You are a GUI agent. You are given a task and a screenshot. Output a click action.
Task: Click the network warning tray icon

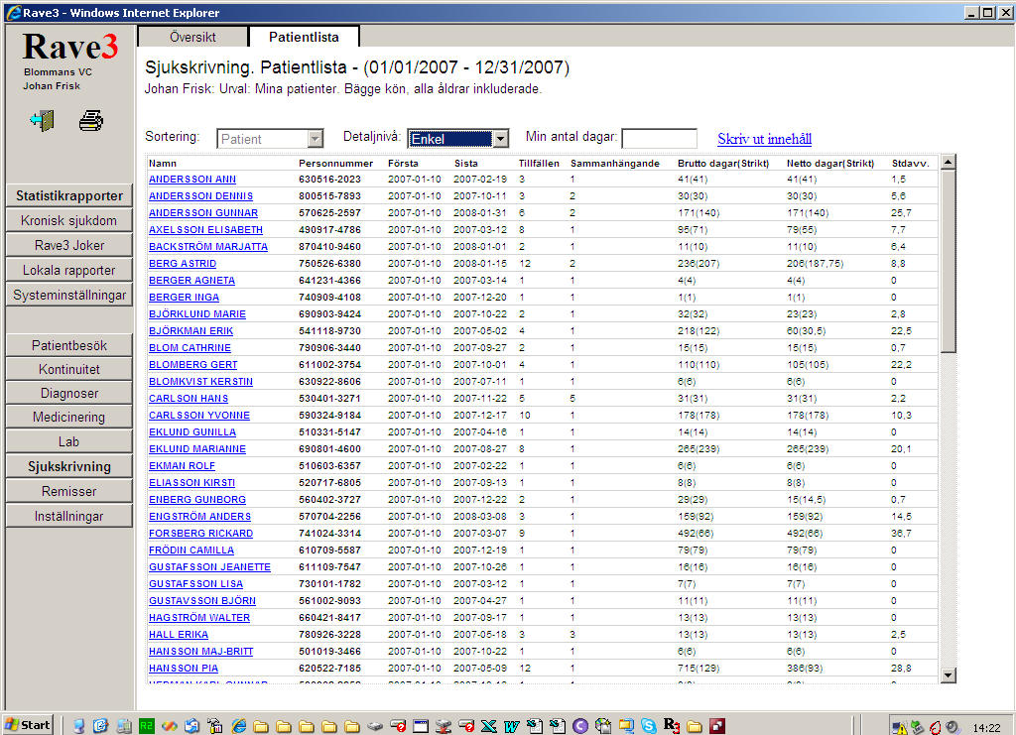pyautogui.click(x=899, y=727)
